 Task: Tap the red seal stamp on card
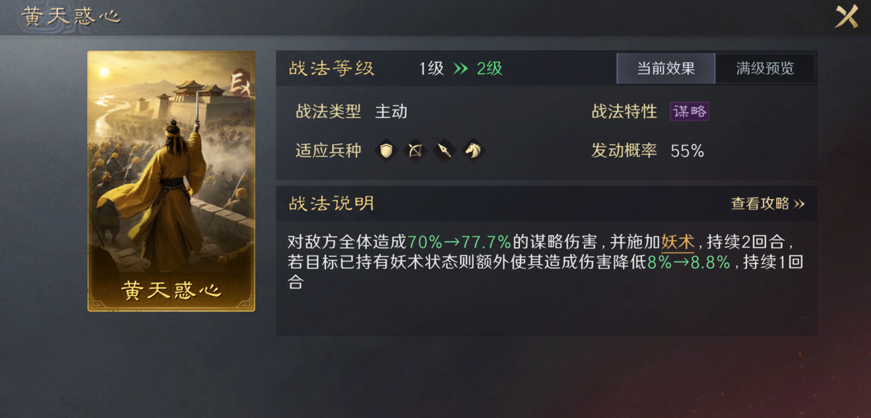pos(240,82)
